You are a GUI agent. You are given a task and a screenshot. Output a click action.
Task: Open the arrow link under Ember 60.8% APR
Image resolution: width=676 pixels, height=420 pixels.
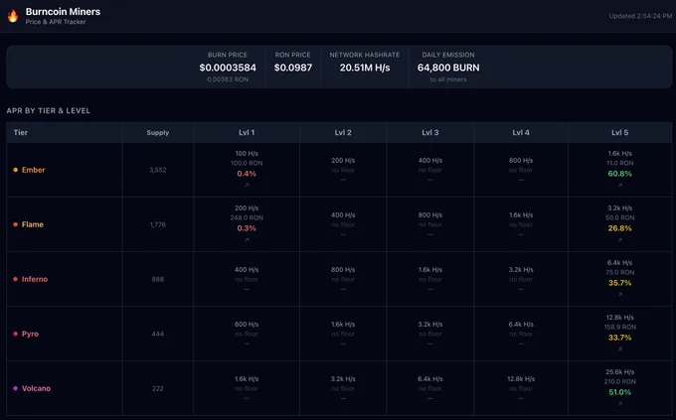(620, 185)
